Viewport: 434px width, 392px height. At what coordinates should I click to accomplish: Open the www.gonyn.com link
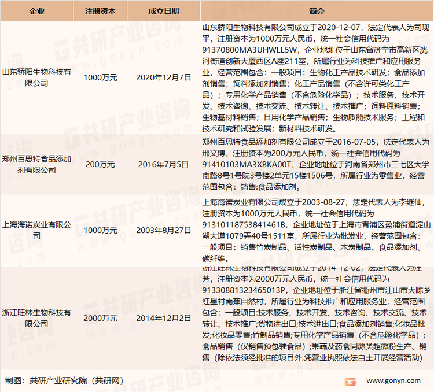pyautogui.click(x=393, y=381)
